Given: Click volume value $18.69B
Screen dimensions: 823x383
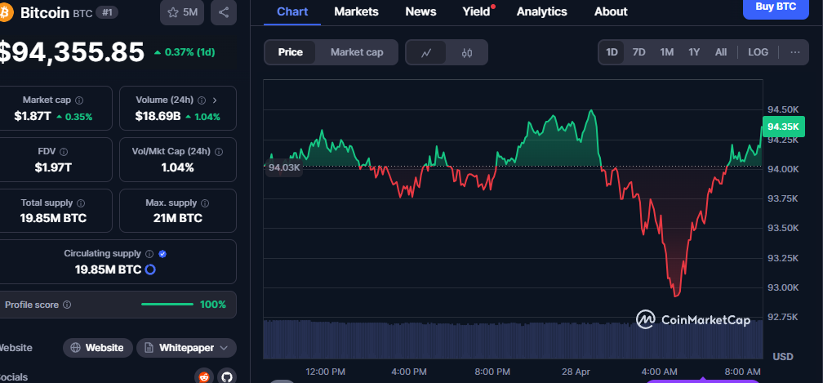Looking at the screenshot, I should 158,117.
